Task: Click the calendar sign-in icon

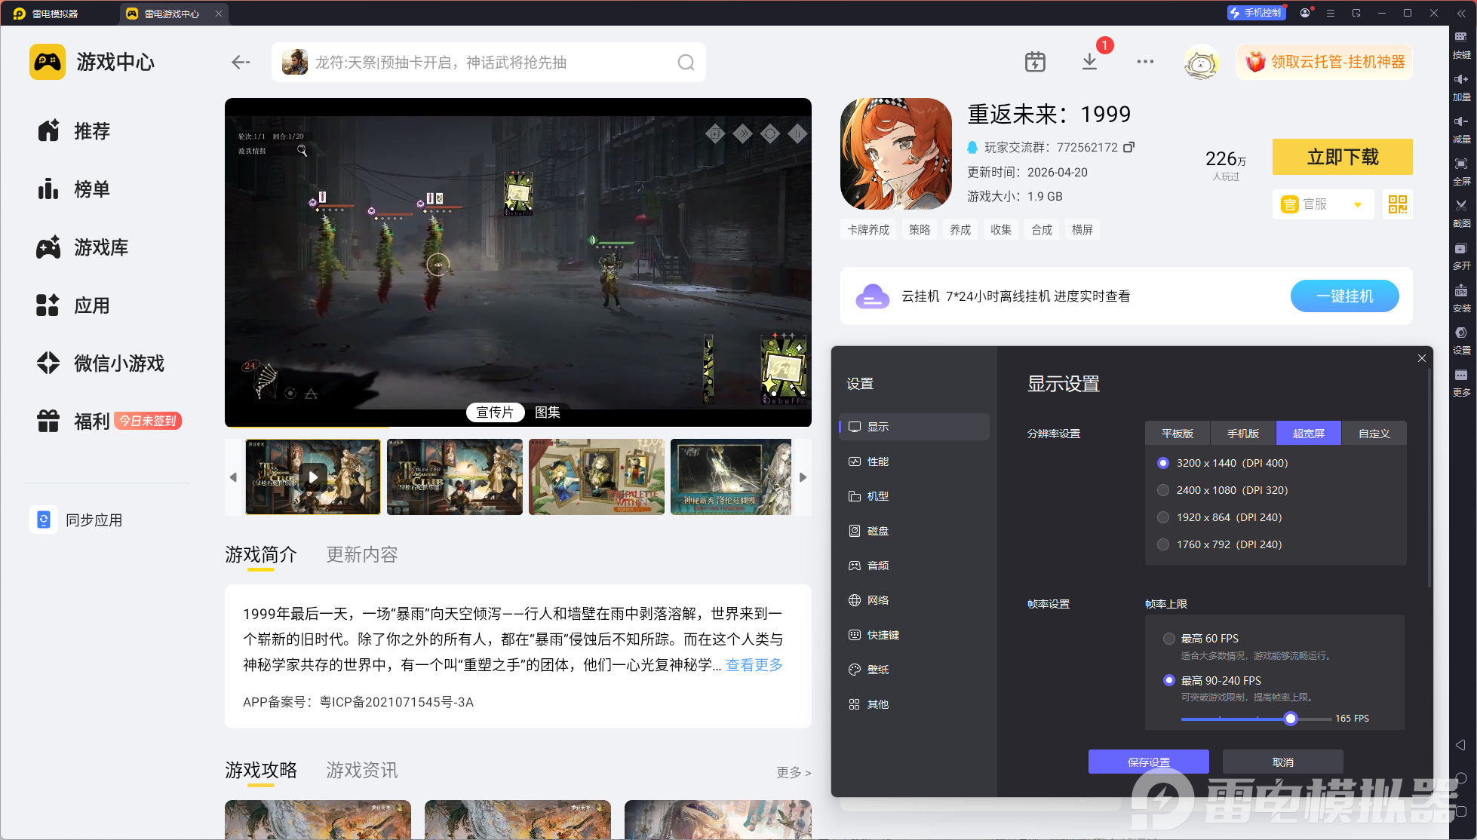Action: [x=1035, y=62]
